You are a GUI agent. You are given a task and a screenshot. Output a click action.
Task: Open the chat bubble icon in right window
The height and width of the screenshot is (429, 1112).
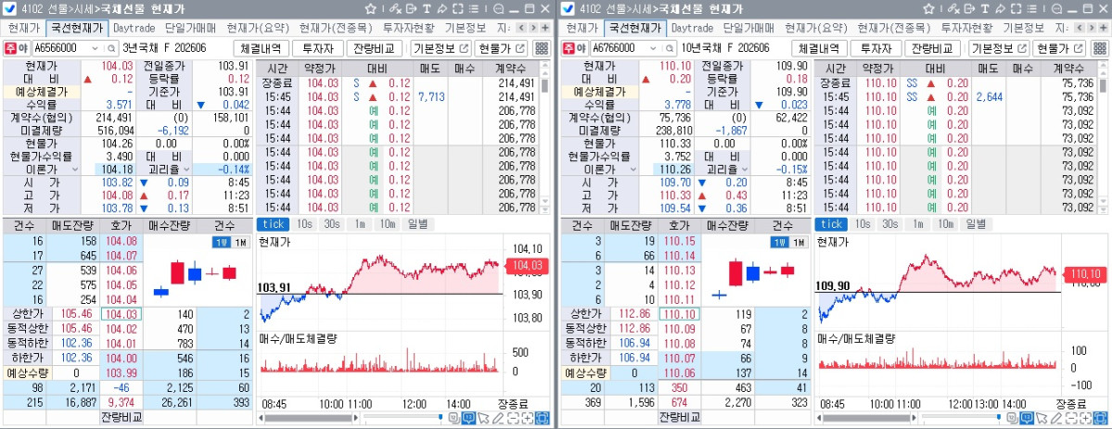coord(1057,9)
